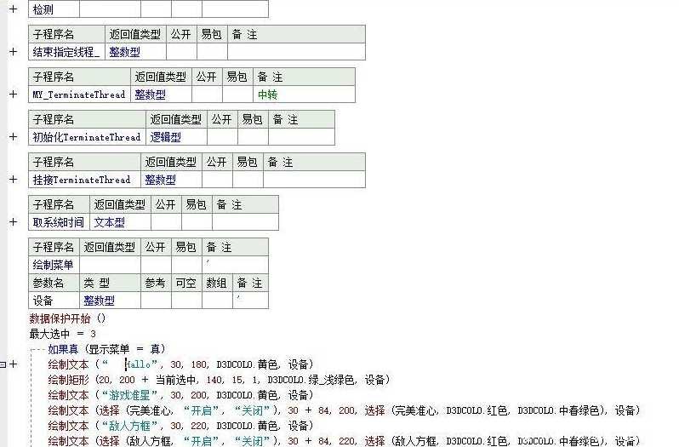The width and height of the screenshot is (679, 447).
Task: Click the 如果真 (显示菜单 = 真) statement
Action: (106, 349)
